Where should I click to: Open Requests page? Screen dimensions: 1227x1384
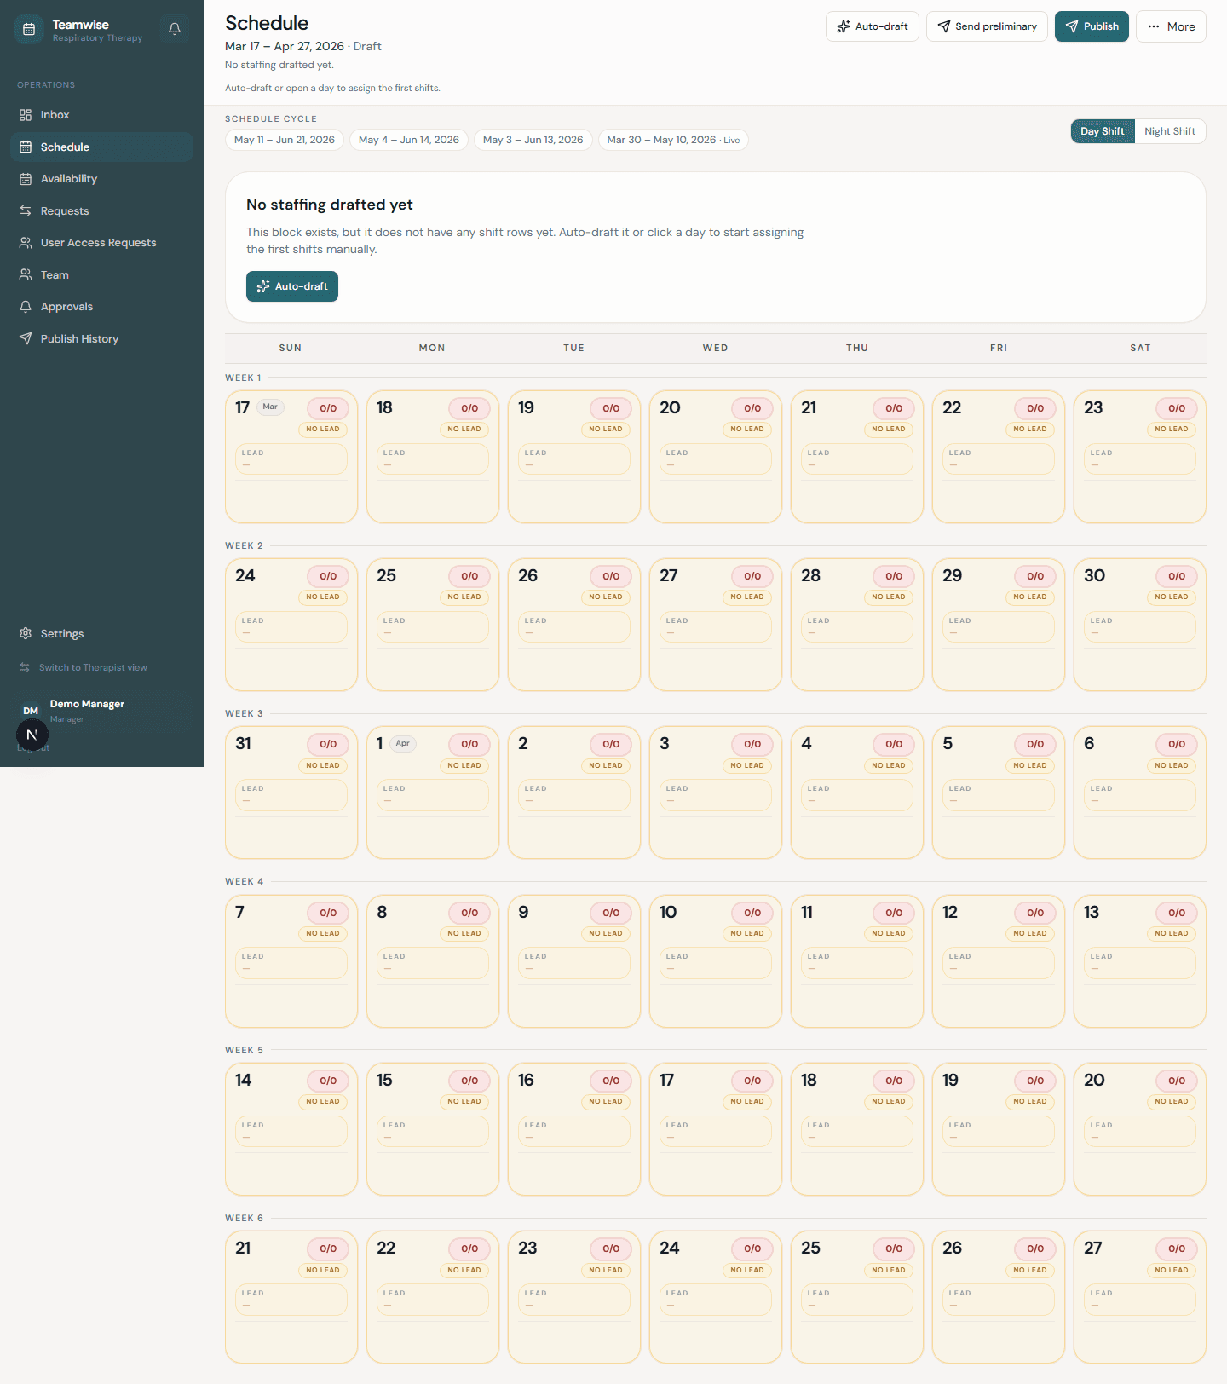coord(101,210)
